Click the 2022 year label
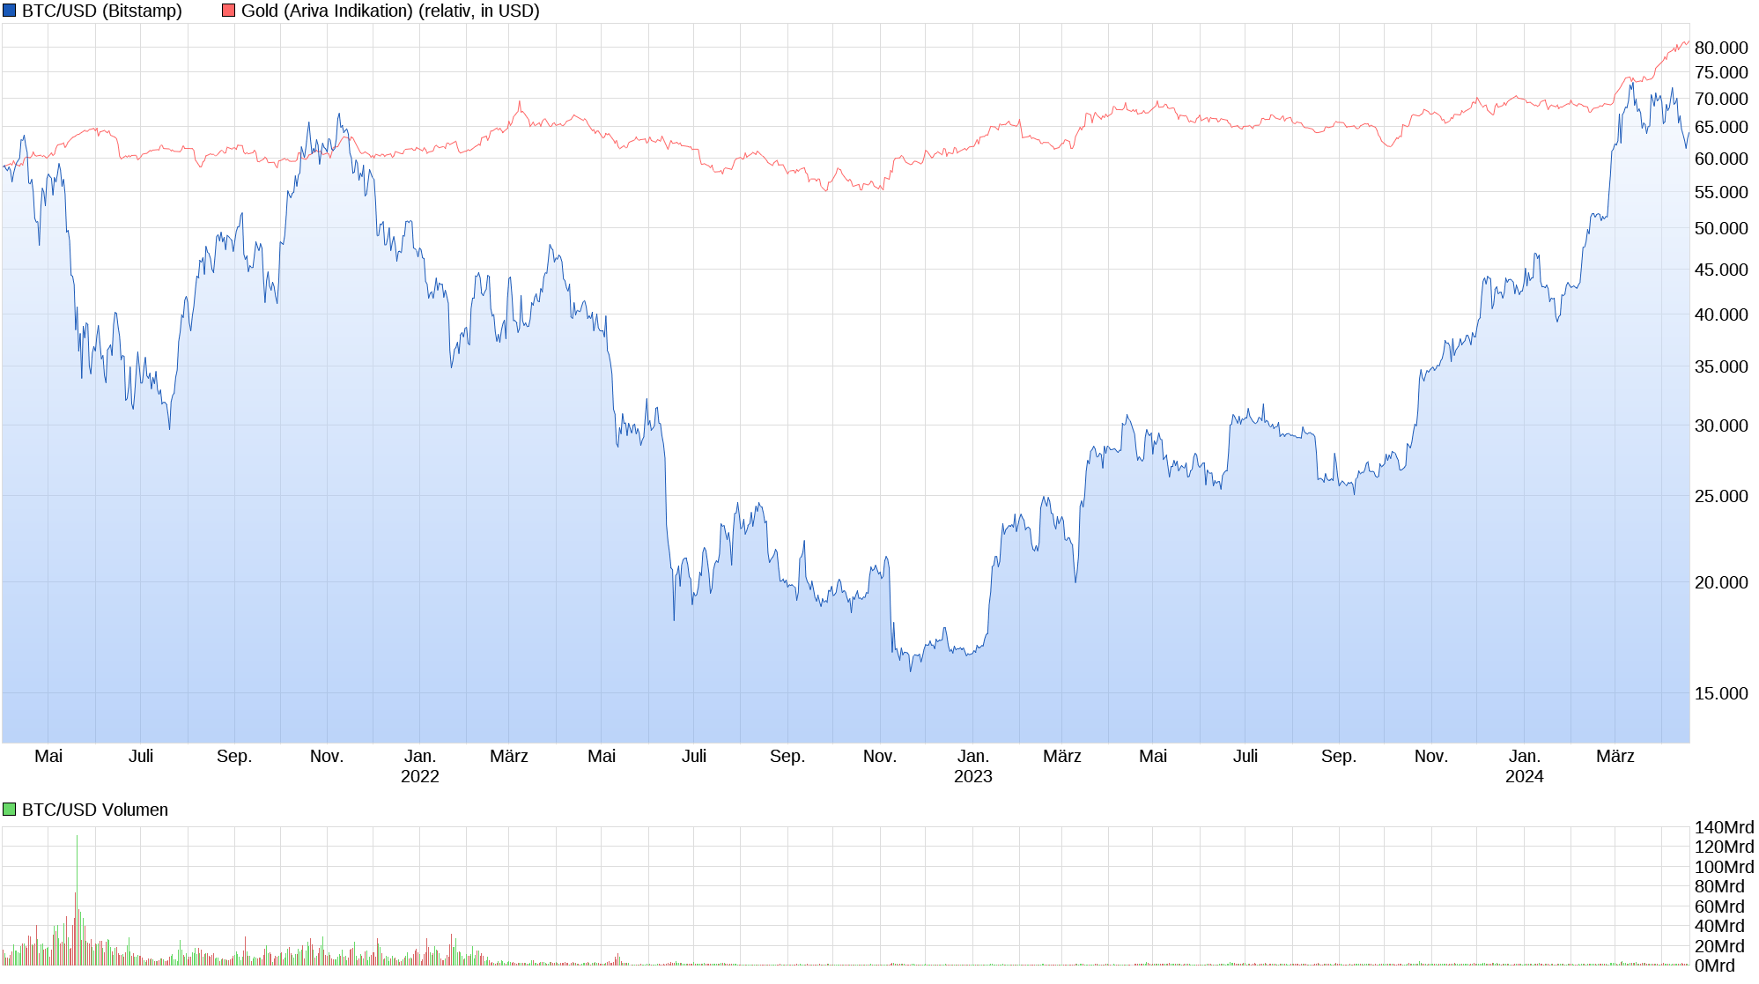The height and width of the screenshot is (984, 1759). 419,776
